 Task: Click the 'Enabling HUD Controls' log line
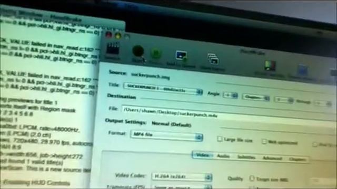click(x=36, y=183)
